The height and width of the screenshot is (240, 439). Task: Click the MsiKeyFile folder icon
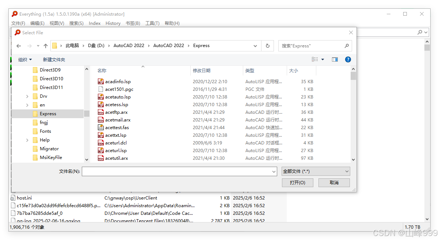(35, 158)
